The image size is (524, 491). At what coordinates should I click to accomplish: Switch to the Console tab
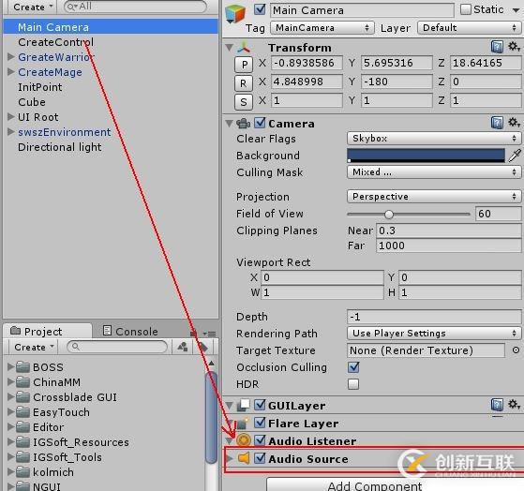[131, 331]
